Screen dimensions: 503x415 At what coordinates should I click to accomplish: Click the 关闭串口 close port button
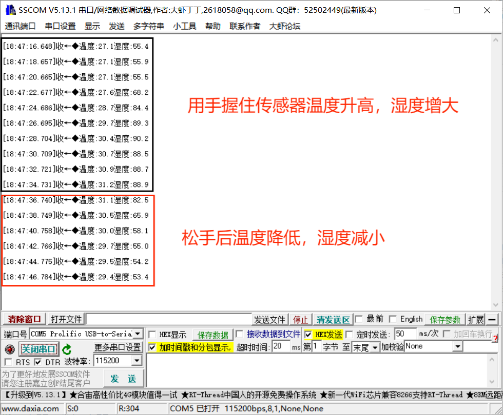[39, 348]
